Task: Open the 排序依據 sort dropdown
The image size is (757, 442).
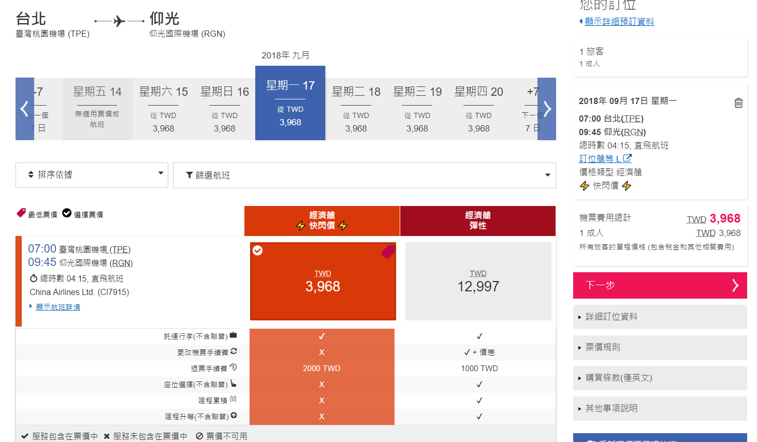Action: pyautogui.click(x=92, y=175)
